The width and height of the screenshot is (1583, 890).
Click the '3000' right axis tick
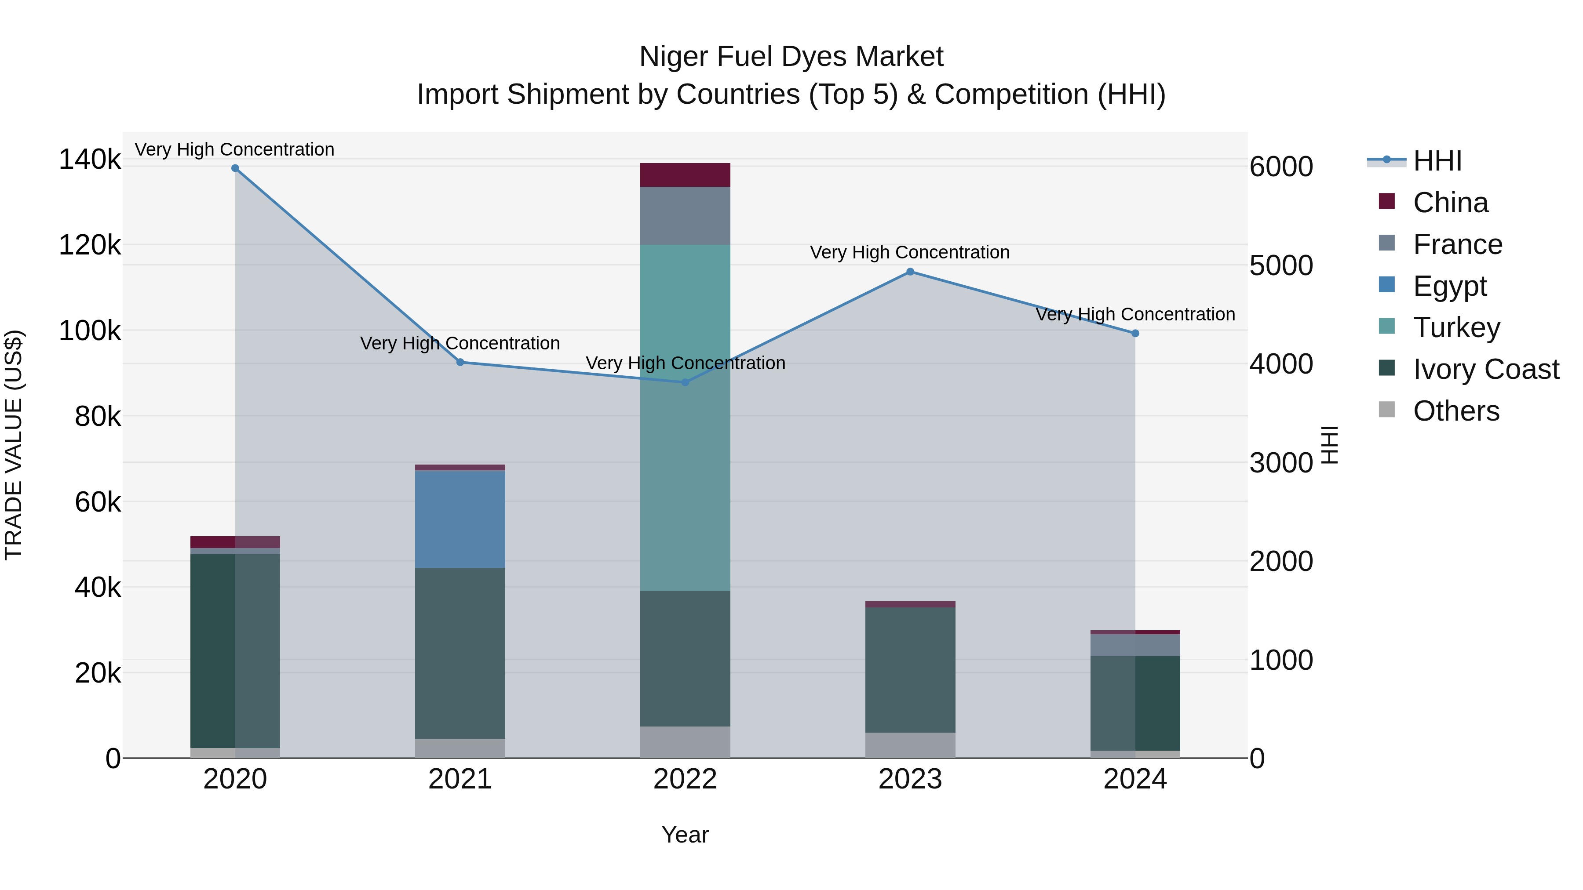(x=1281, y=463)
